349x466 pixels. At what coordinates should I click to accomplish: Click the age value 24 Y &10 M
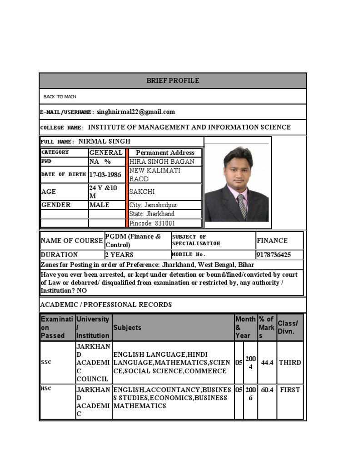pyautogui.click(x=106, y=192)
